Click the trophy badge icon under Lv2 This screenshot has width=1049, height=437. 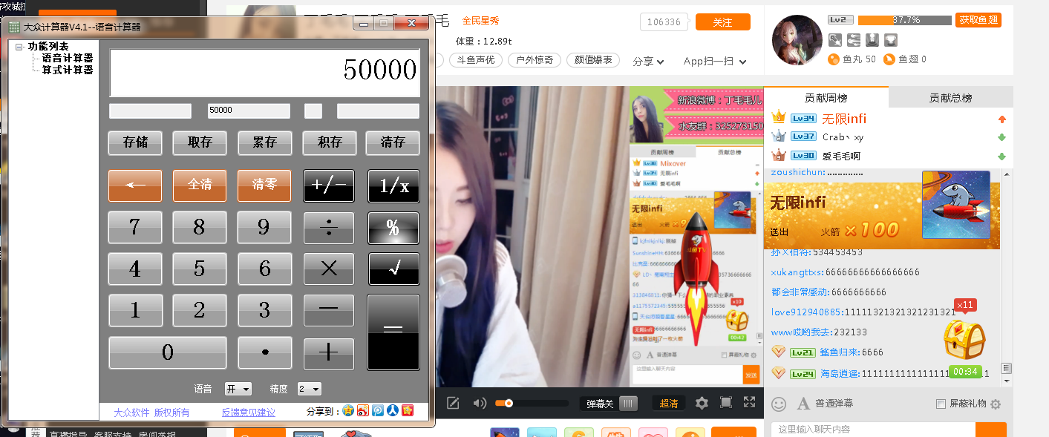click(891, 40)
